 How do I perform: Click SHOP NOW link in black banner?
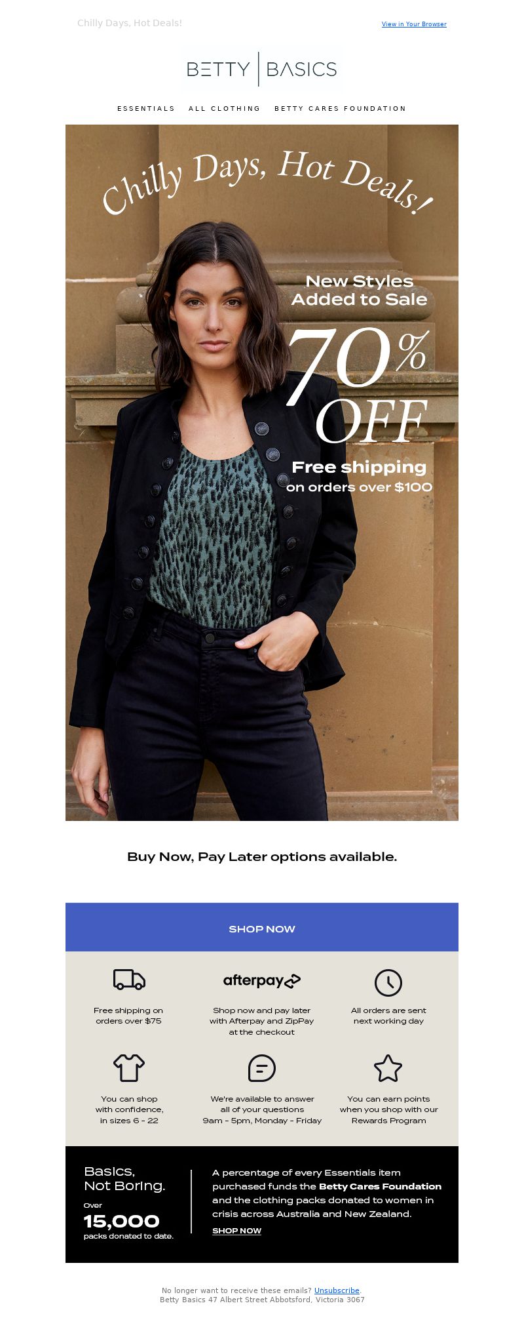pyautogui.click(x=236, y=1231)
